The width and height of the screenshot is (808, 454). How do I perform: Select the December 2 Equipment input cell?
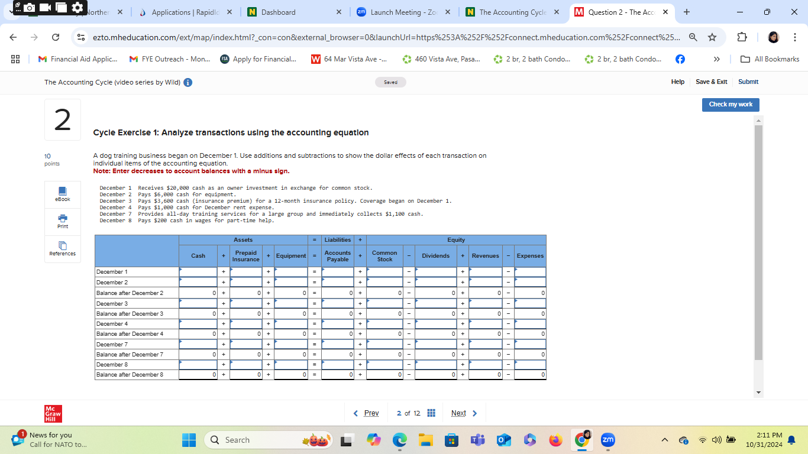pyautogui.click(x=290, y=283)
